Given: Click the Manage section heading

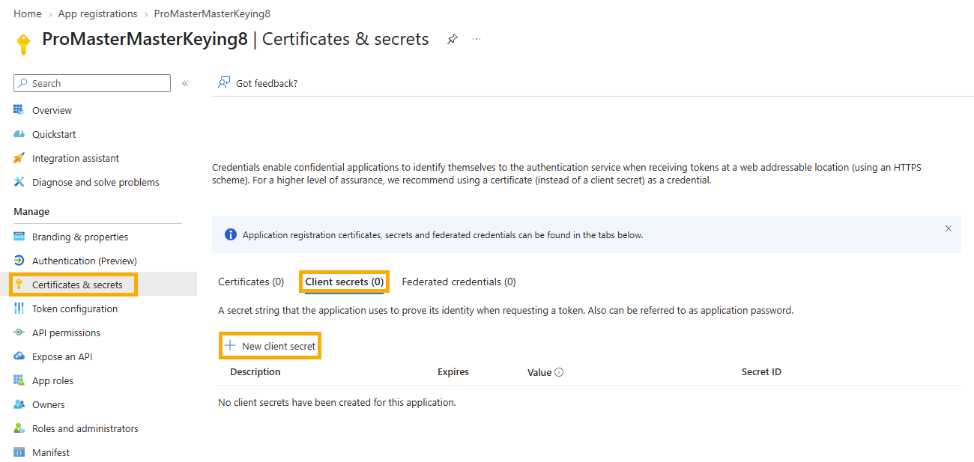Looking at the screenshot, I should 31,212.
